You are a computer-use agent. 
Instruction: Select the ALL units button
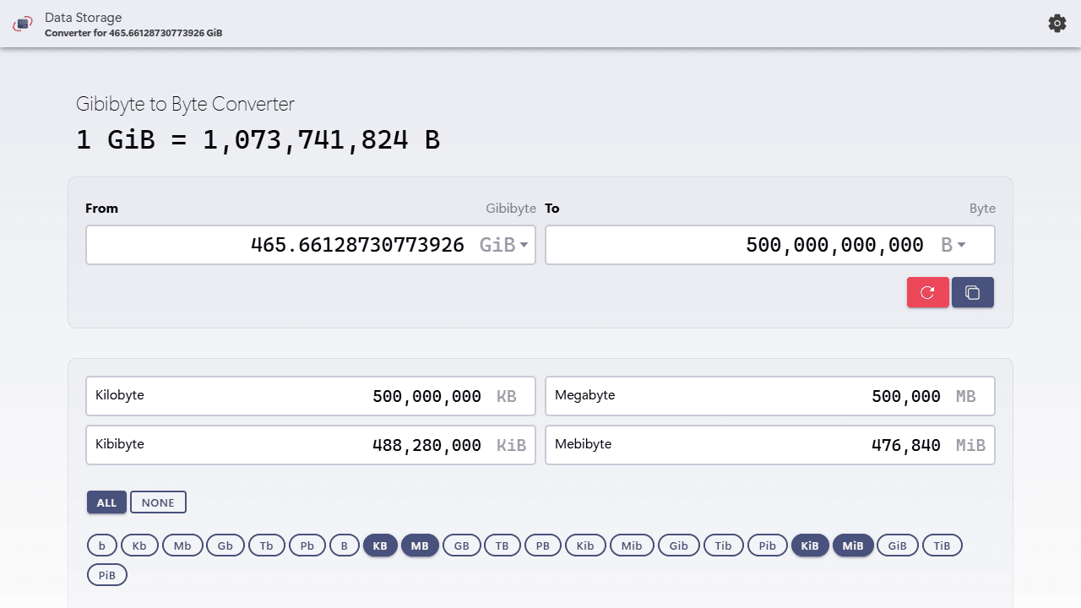click(106, 502)
